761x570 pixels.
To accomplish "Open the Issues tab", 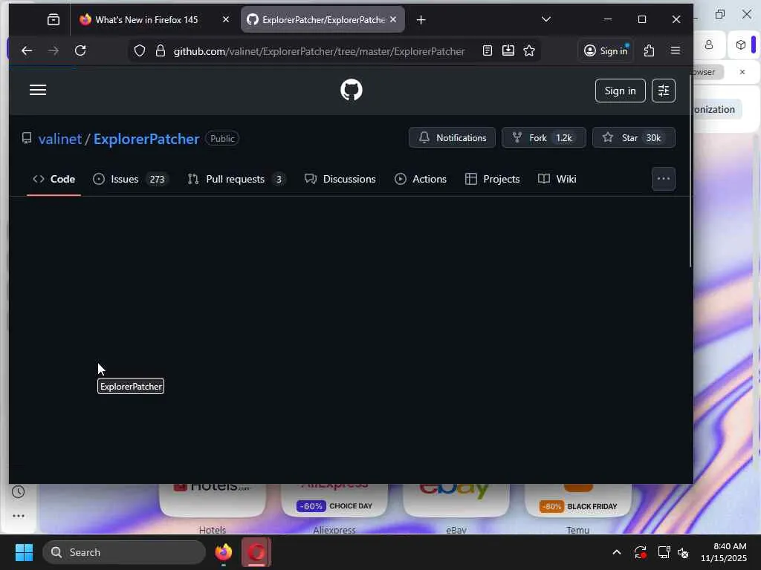I will point(131,180).
